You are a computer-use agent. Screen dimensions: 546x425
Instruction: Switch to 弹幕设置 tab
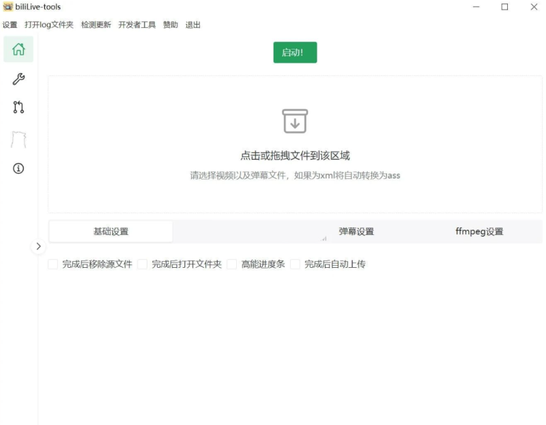(356, 232)
